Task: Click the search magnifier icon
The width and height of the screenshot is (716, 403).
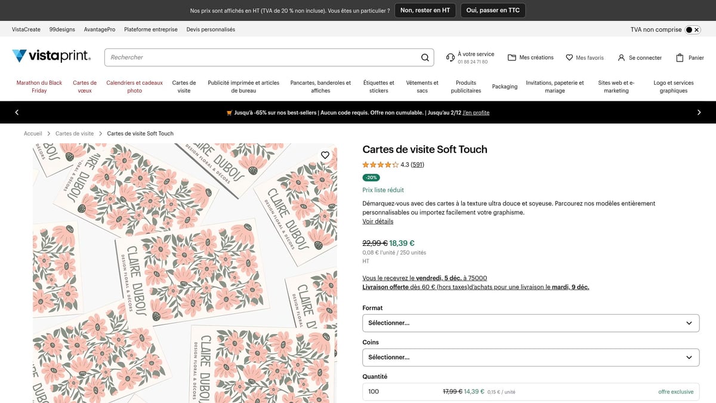Action: click(425, 57)
